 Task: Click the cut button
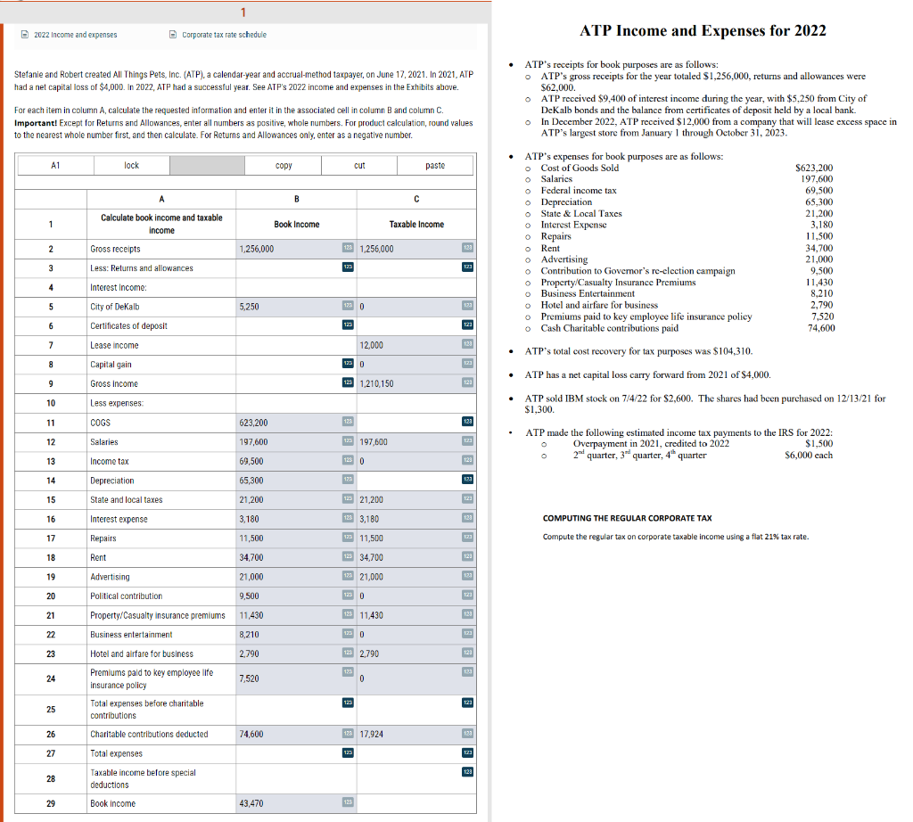click(x=359, y=165)
